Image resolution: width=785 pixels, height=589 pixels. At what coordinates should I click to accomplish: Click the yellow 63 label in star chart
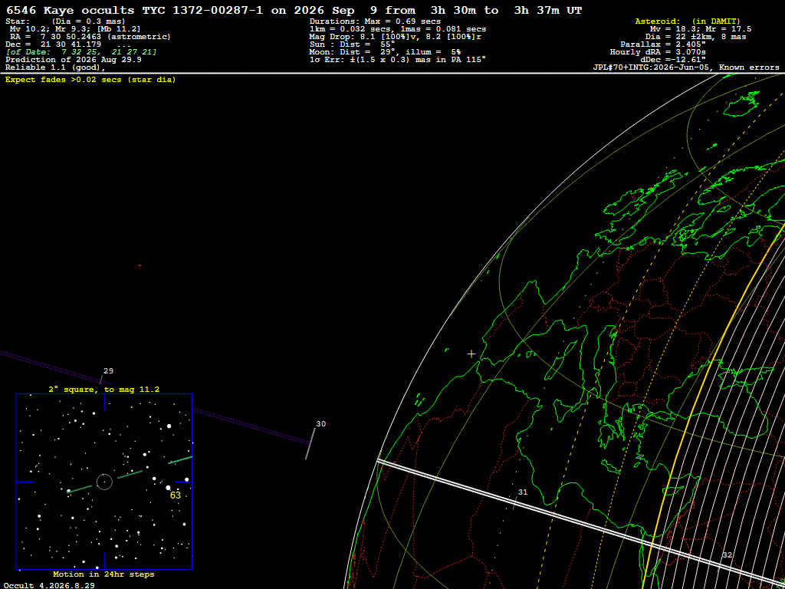pyautogui.click(x=176, y=495)
